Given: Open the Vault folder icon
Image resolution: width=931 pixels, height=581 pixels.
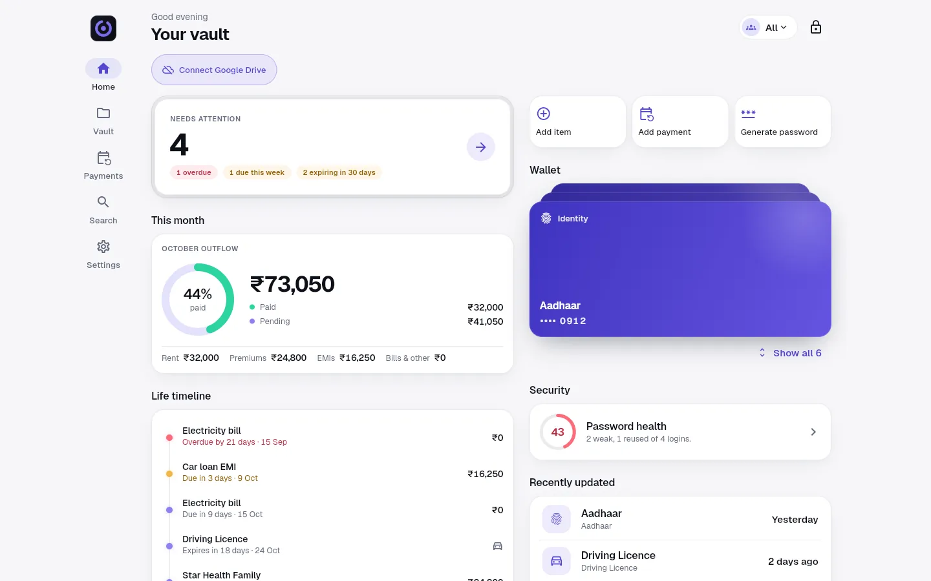Looking at the screenshot, I should [x=103, y=113].
